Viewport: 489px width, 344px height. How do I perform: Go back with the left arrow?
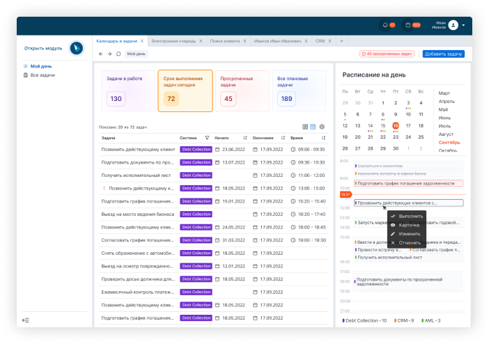coord(101,54)
